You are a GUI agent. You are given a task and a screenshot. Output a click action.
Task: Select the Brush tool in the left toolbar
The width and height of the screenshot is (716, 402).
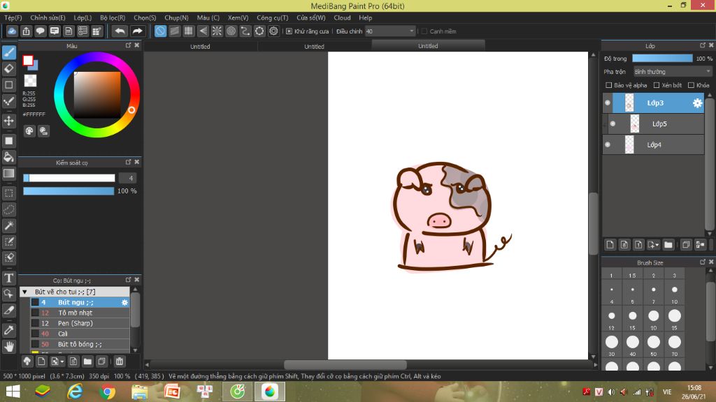(8, 52)
